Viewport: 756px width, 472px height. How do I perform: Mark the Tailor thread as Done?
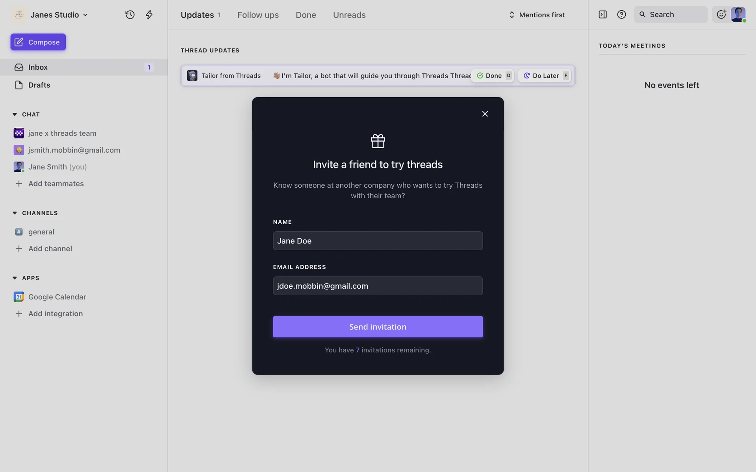tap(493, 76)
